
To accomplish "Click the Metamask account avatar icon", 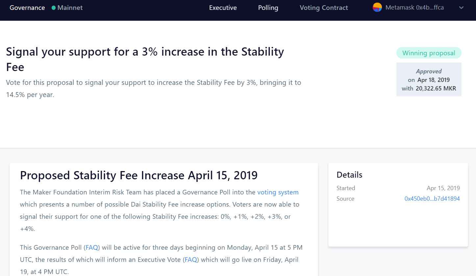I will (x=377, y=7).
